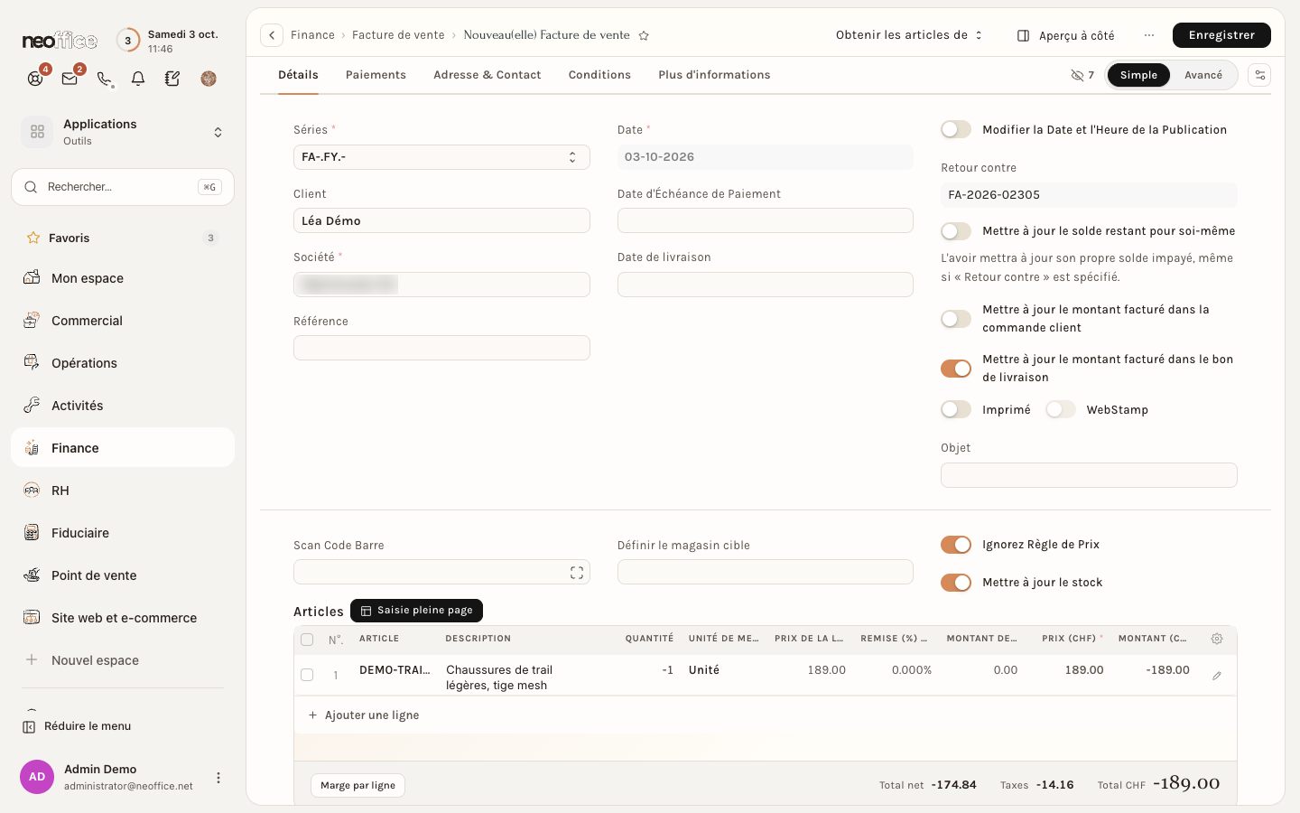Click the Réduire le menu button

point(78,726)
